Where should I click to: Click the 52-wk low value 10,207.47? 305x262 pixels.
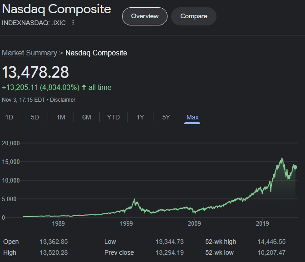(271, 252)
